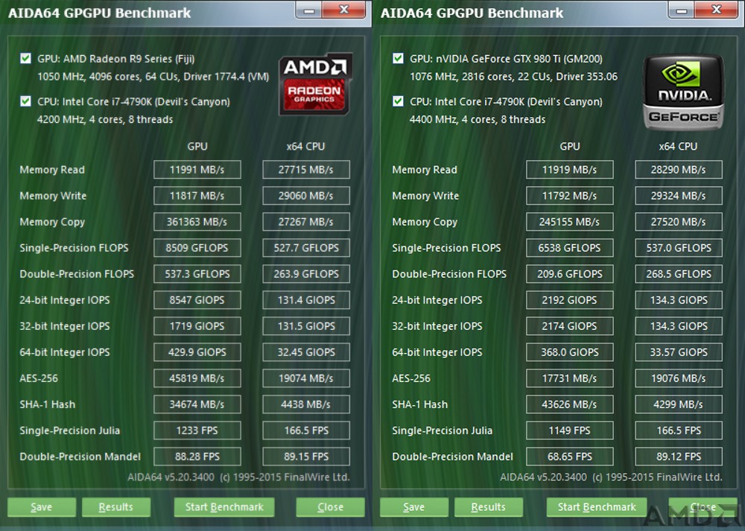Select the 2192 GIOPS 24-bit integer result
The width and height of the screenshot is (745, 531).
570,300
